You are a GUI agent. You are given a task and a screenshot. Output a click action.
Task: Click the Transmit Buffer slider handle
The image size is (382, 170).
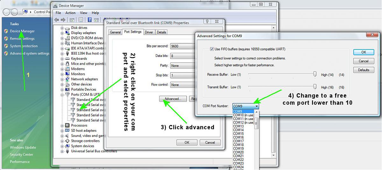[315, 87]
